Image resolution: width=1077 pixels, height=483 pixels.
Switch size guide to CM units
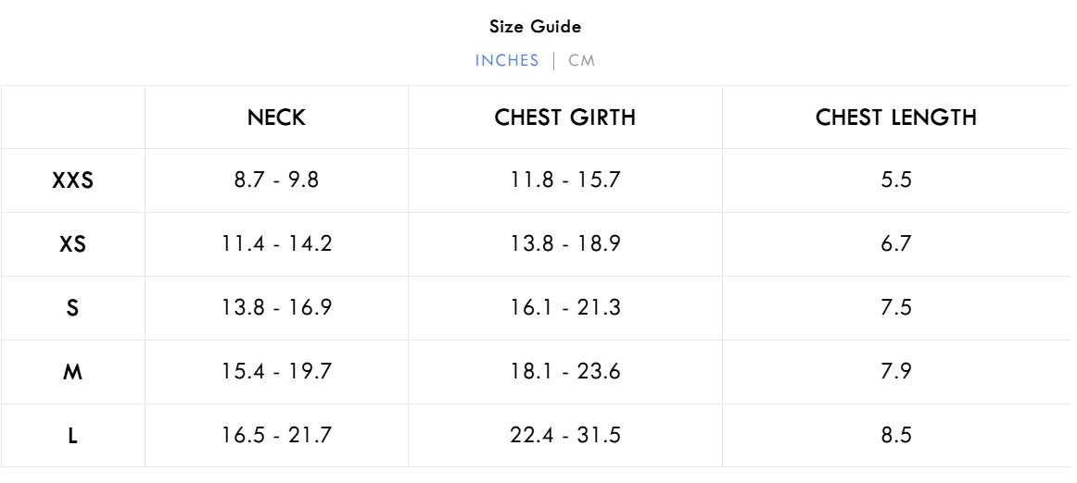click(x=582, y=61)
